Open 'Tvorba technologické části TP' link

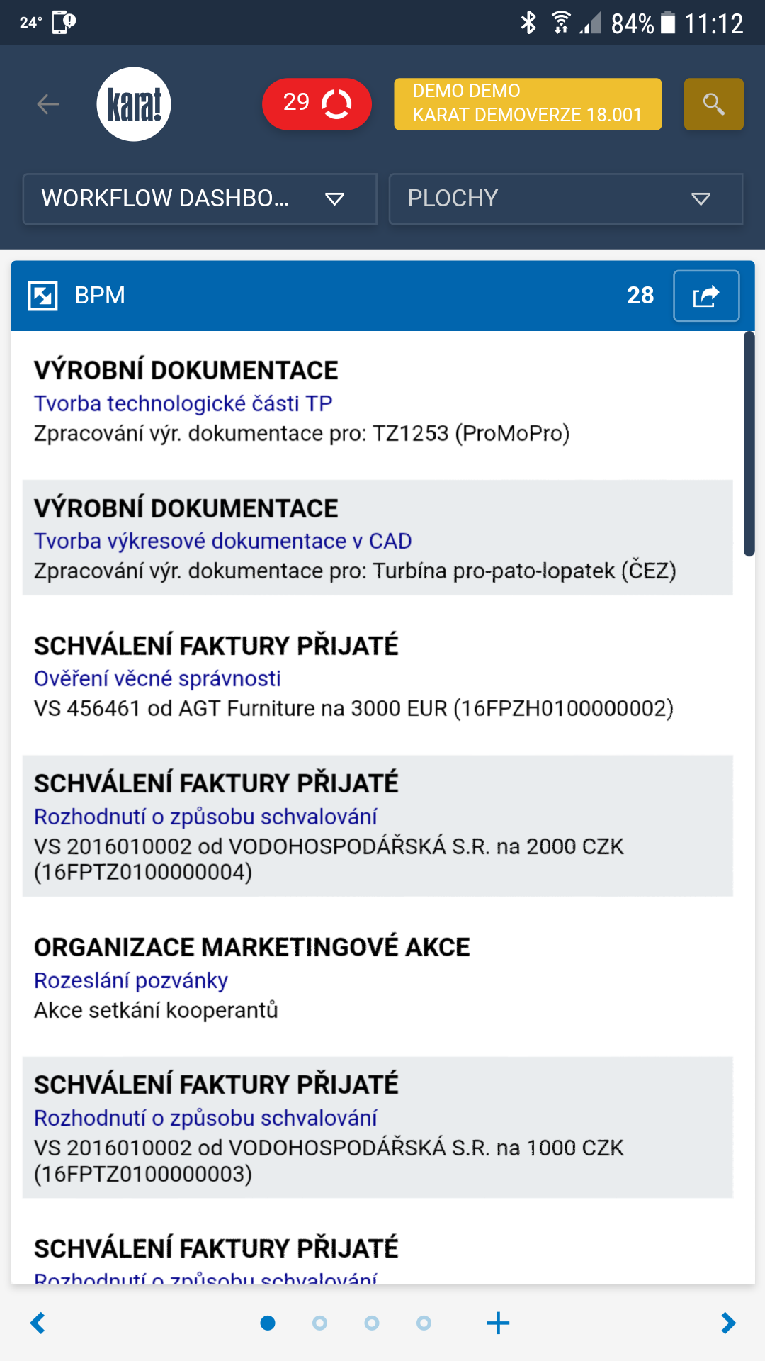coord(183,403)
